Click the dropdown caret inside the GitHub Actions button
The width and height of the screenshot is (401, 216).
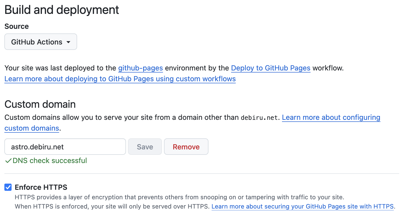tap(69, 42)
